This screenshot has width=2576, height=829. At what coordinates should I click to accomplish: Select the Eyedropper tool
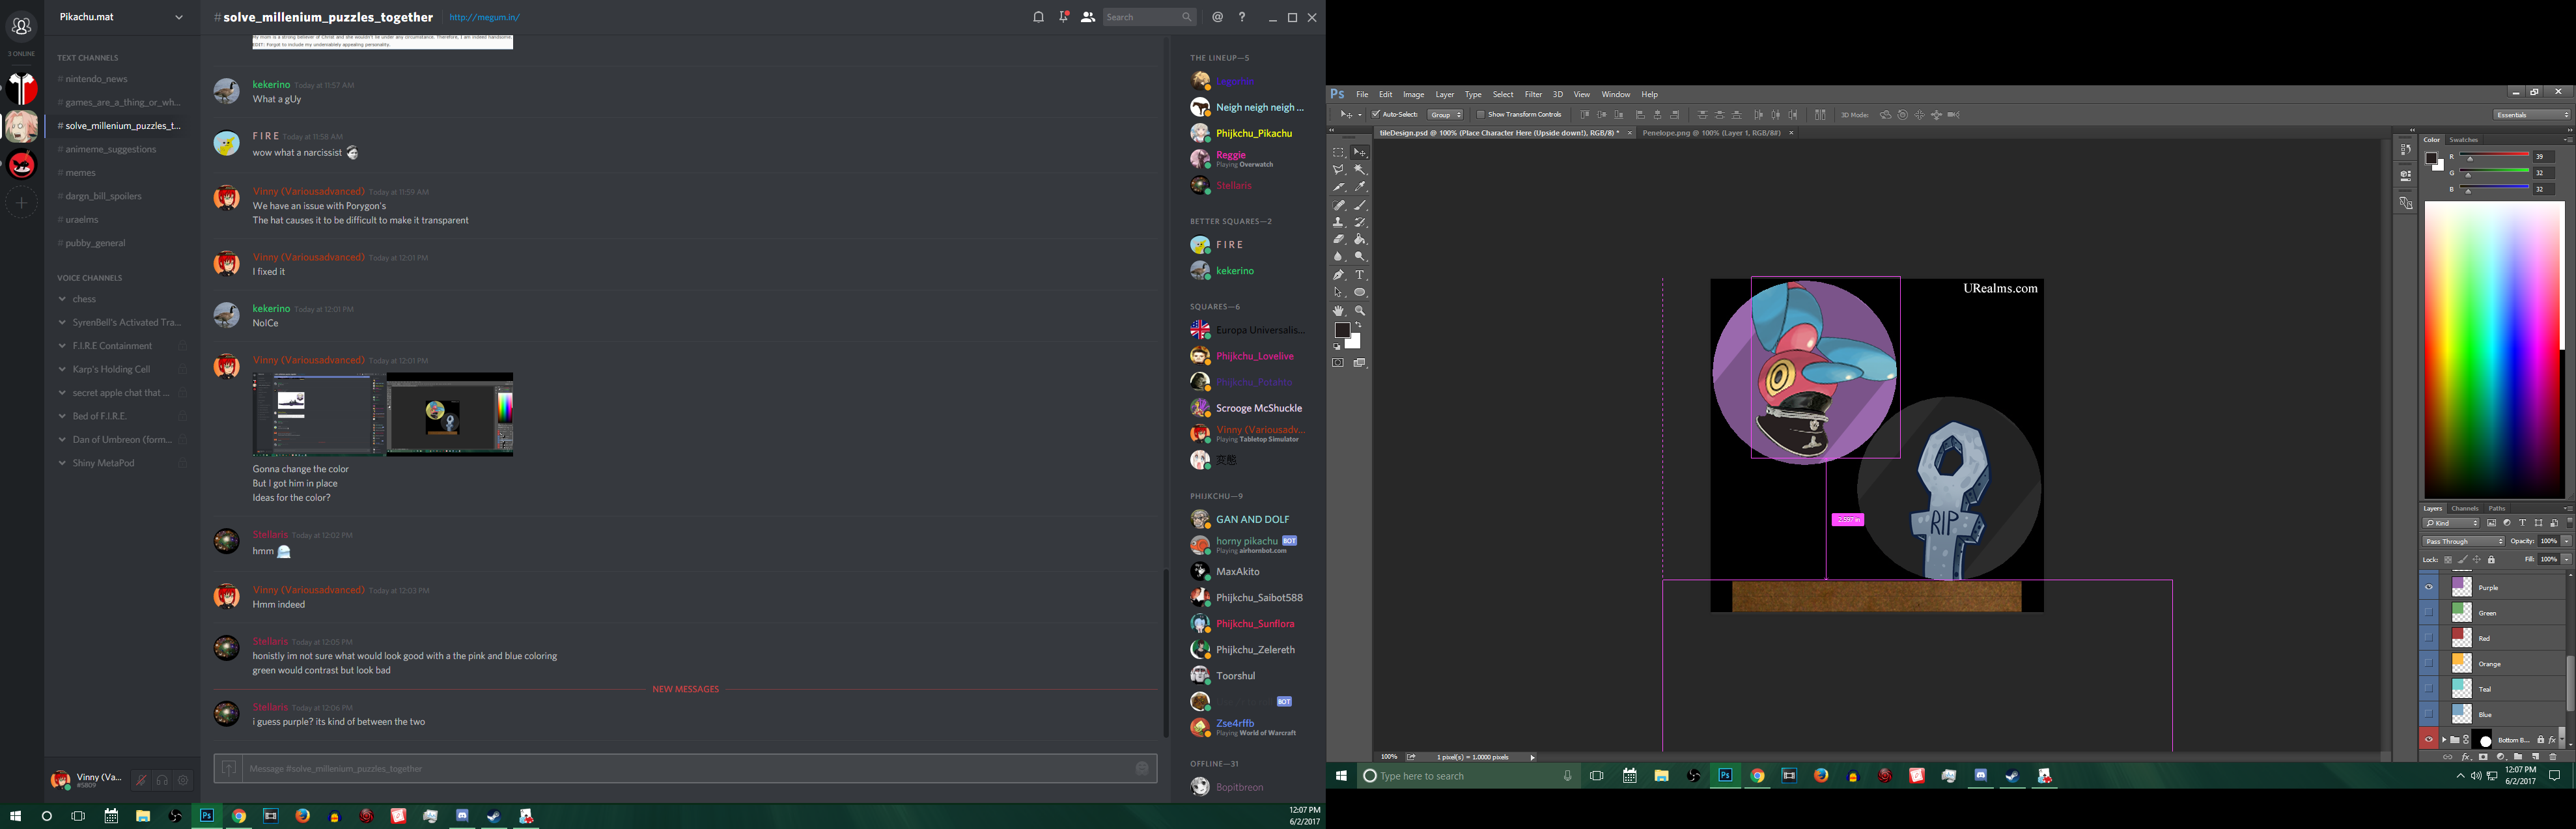[1360, 187]
